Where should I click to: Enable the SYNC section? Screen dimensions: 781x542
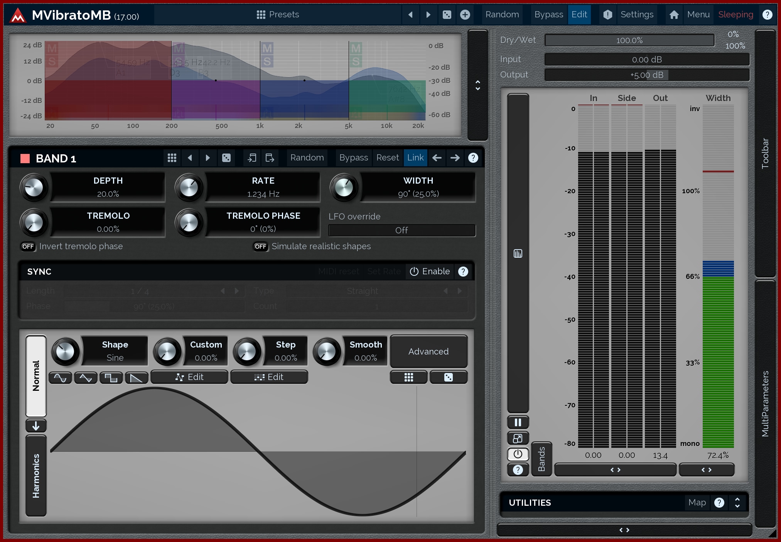[x=430, y=272]
